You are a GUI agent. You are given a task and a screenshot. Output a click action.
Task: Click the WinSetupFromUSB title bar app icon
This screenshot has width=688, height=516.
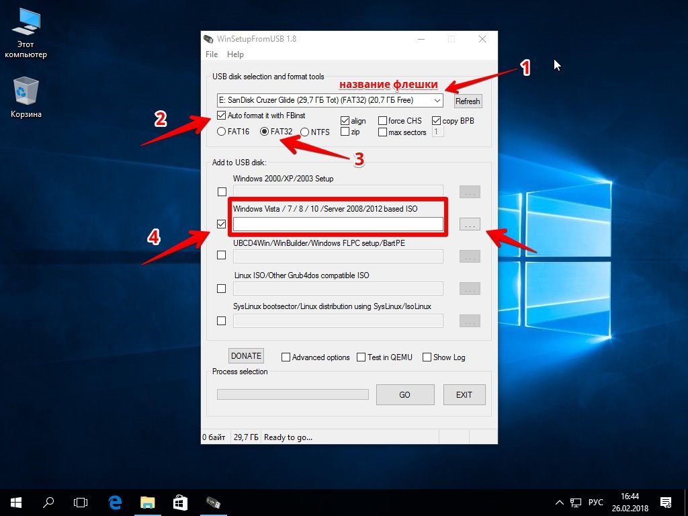coord(208,39)
